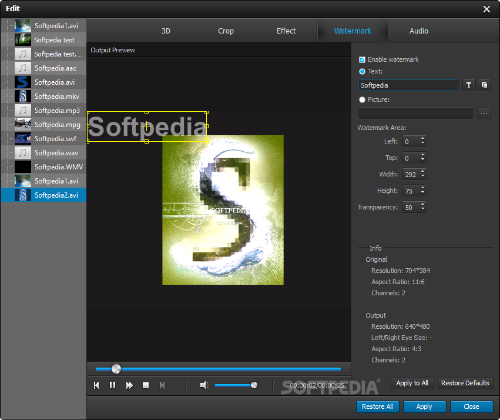Decrease the Height value with down arrow

(x=422, y=192)
